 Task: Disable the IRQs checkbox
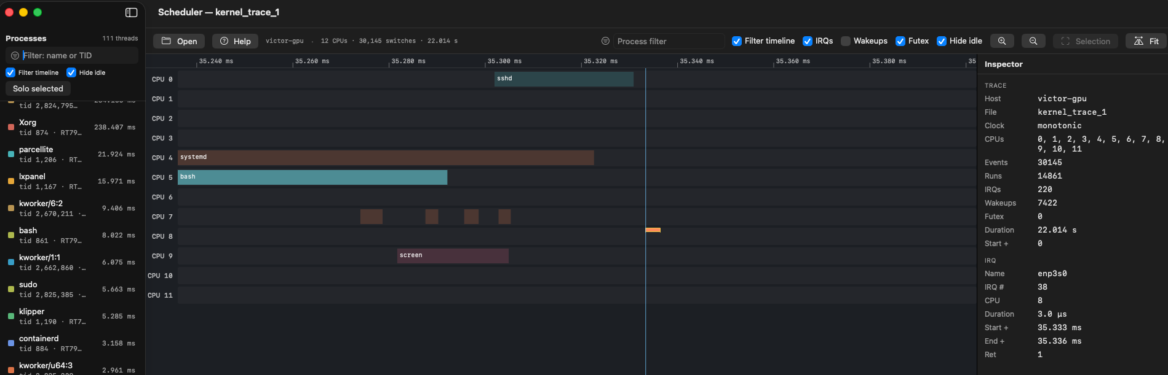coord(808,41)
